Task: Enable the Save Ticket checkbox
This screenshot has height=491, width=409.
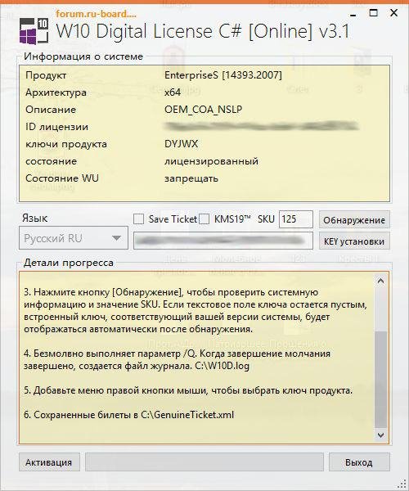Action: 138,218
